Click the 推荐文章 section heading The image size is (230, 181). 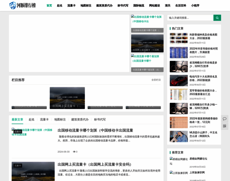tap(177, 152)
